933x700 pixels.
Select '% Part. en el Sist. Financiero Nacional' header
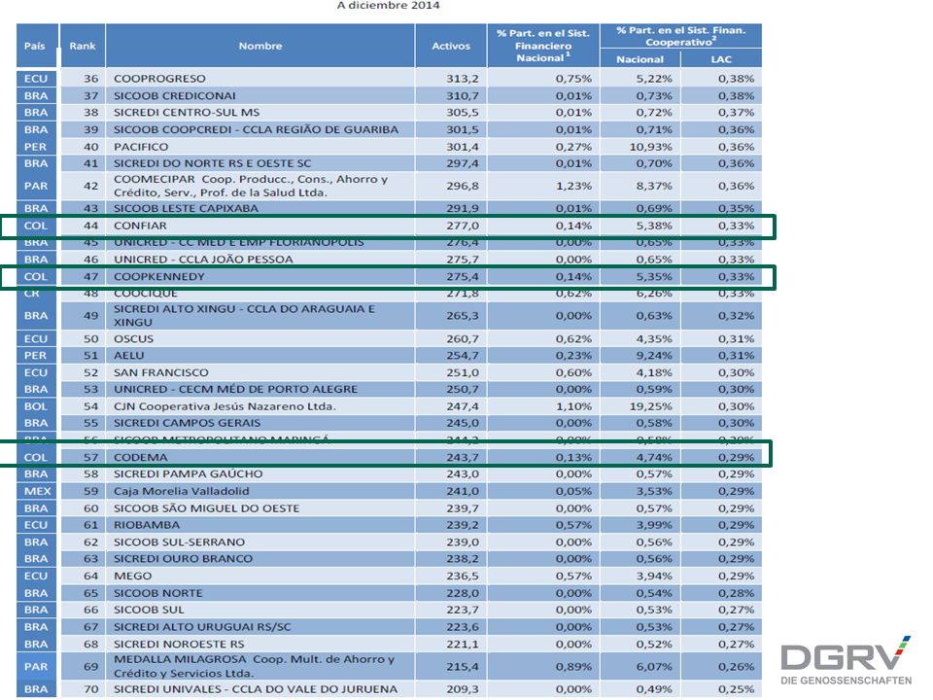pos(542,46)
